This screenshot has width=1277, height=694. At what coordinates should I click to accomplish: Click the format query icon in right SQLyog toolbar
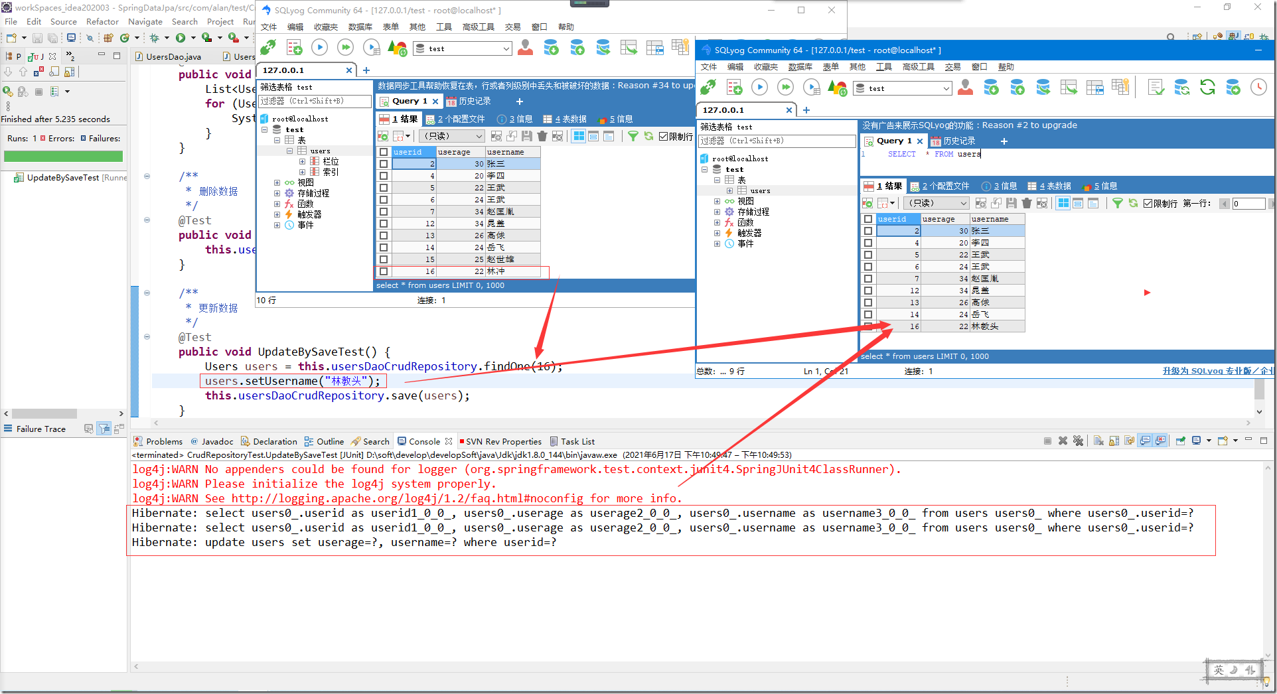(x=1156, y=88)
